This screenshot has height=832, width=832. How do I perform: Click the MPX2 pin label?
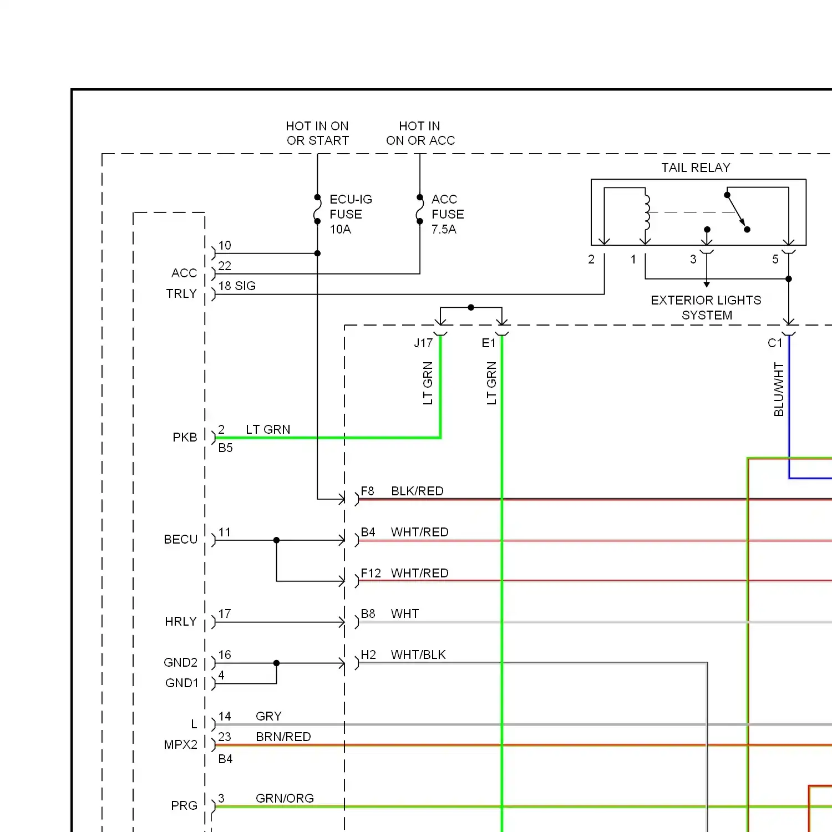click(181, 745)
